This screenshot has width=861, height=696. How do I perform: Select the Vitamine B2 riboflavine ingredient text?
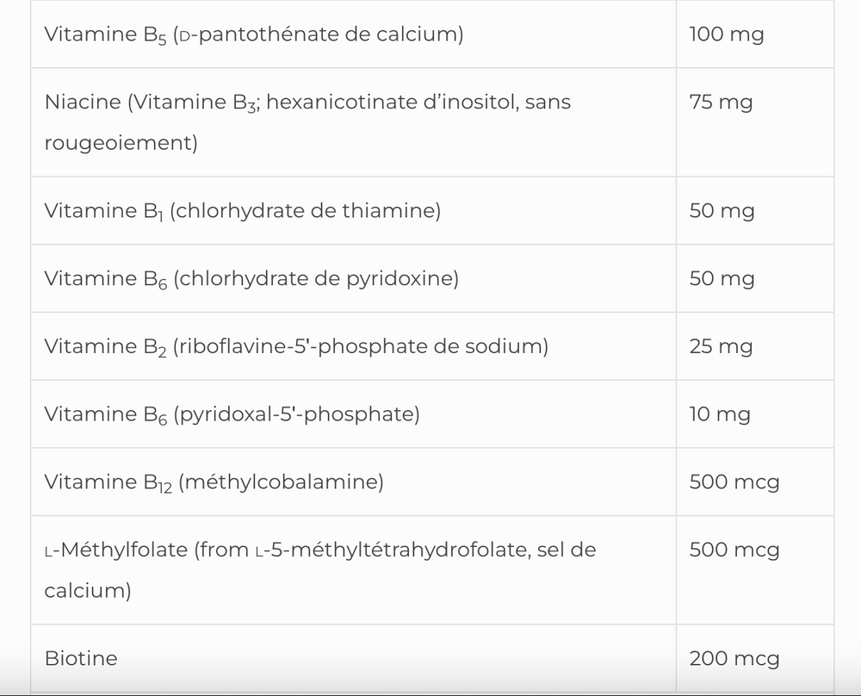point(295,346)
